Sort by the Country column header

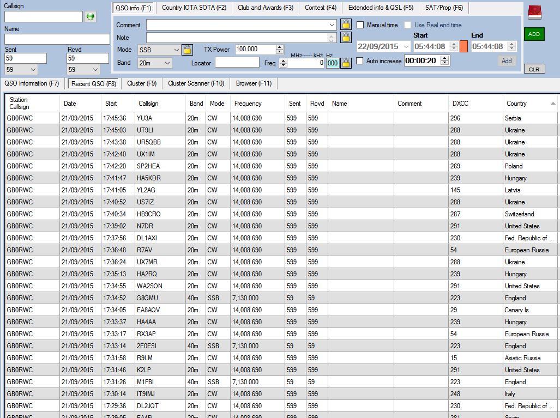[530, 104]
